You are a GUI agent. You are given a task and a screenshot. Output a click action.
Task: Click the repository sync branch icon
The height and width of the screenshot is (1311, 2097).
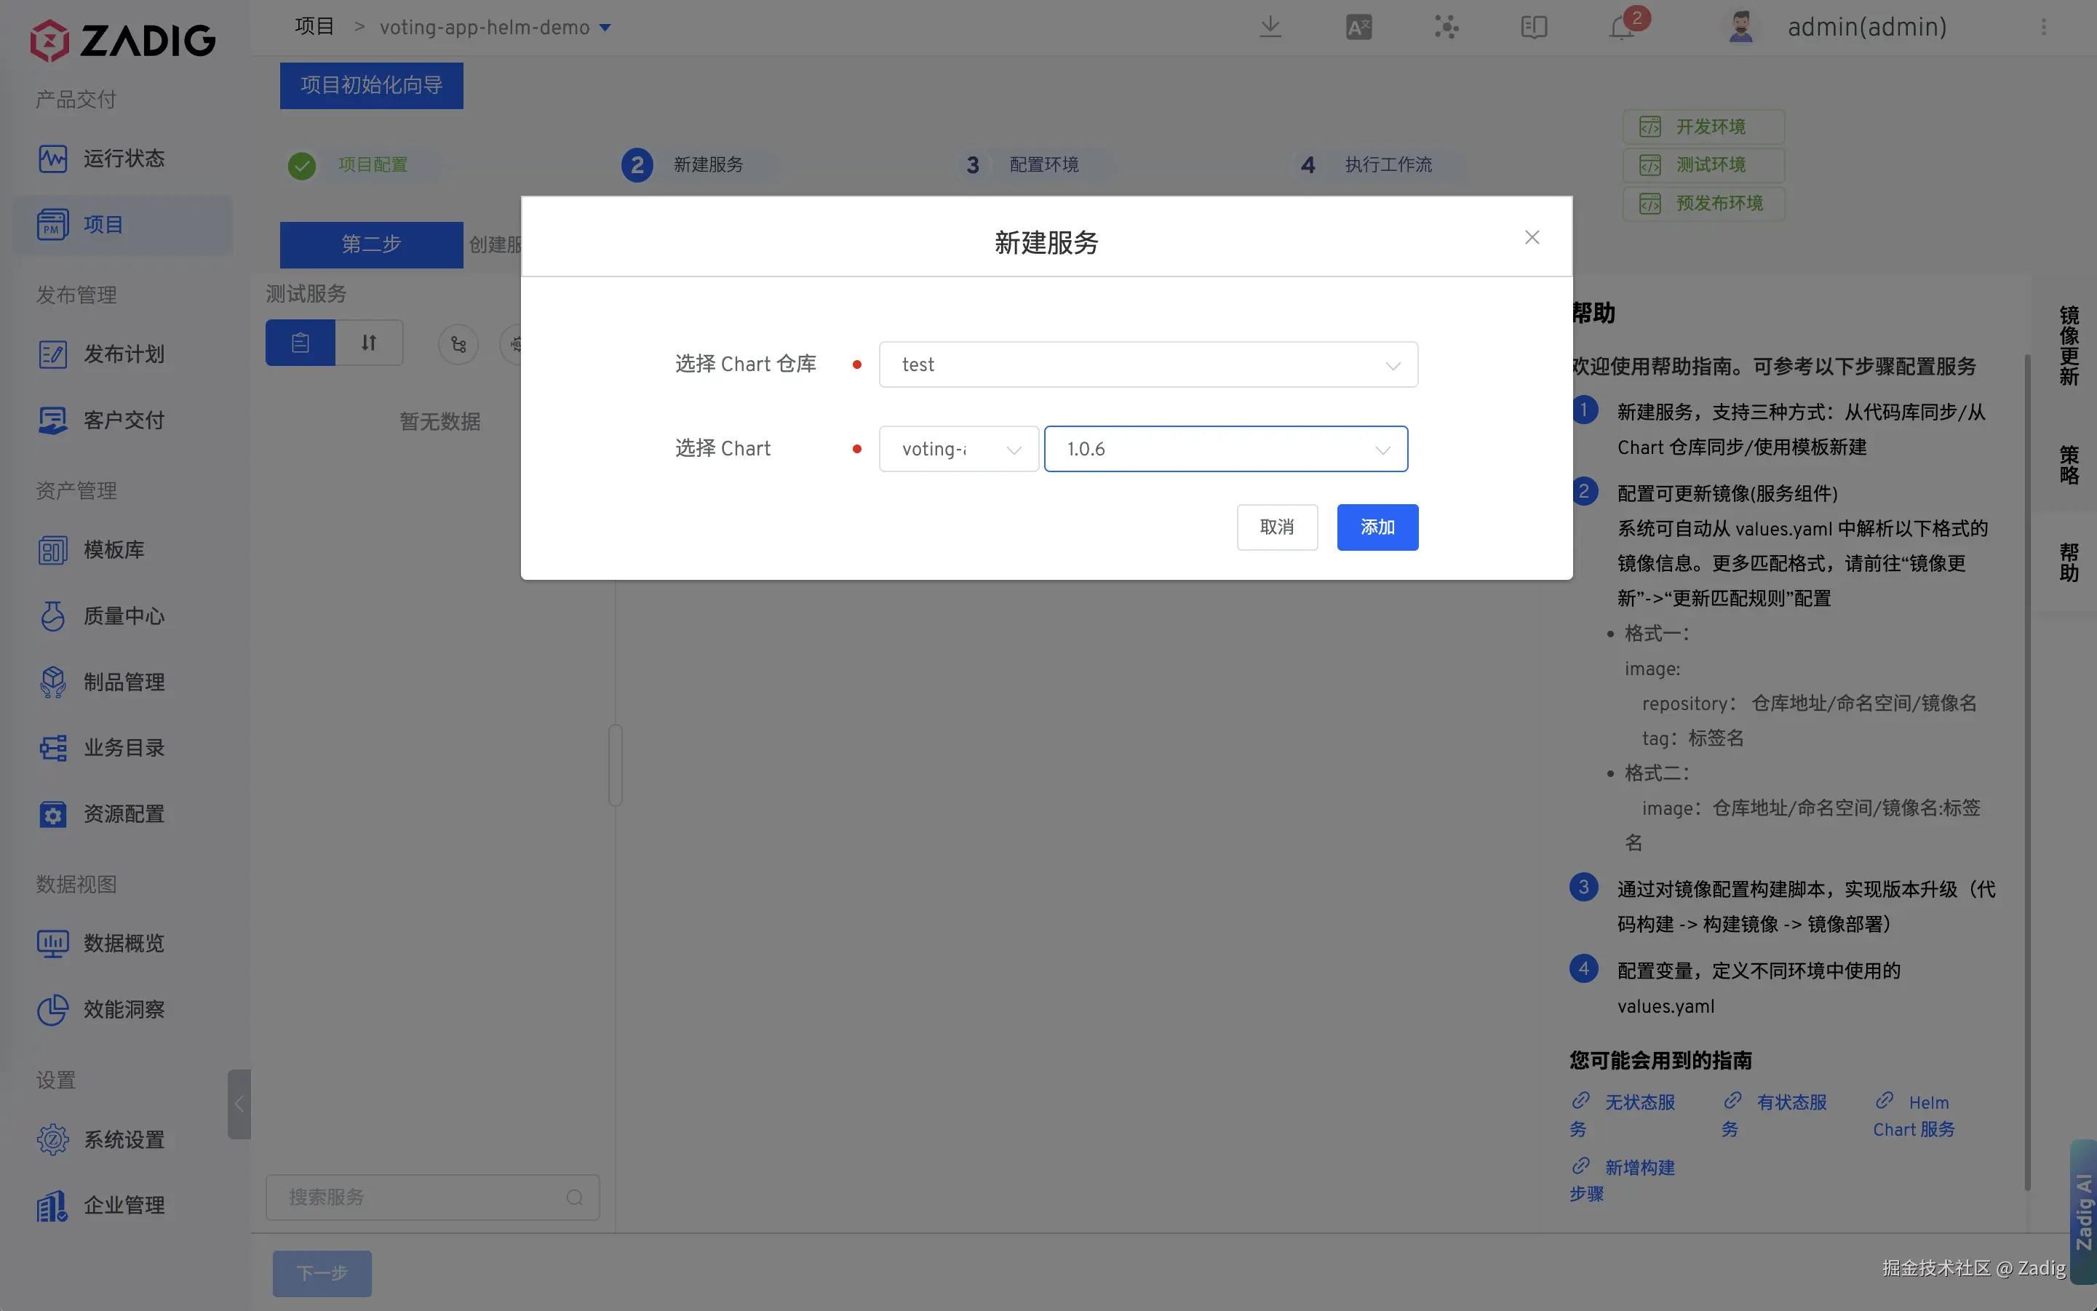459,344
